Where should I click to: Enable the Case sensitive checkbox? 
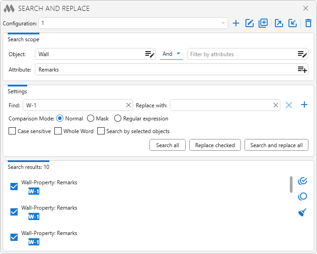(x=12, y=131)
